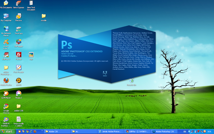
Task: Launch Firefox from the Quick Launch bar
Action: [35, 131]
